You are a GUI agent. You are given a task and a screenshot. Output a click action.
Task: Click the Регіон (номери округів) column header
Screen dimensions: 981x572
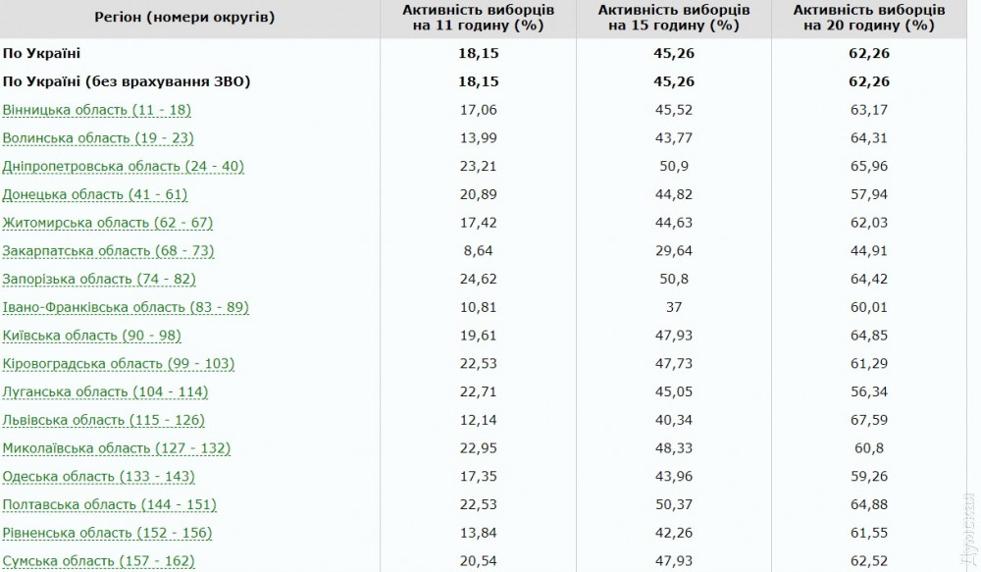[x=185, y=18]
